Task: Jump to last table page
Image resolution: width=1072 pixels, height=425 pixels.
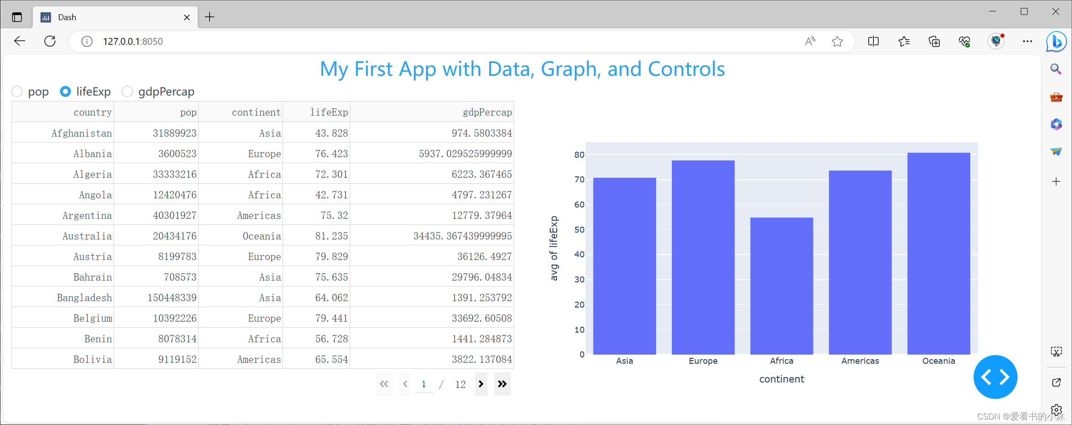Action: coord(502,384)
